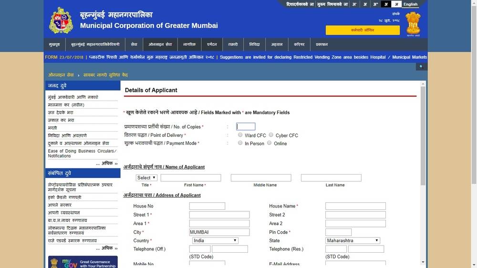Open लोकमान्य टिळक महानगरपालिका रुग्णालय link
477x268 pixels.
77,230
